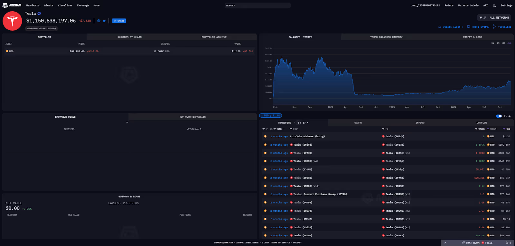The width and height of the screenshot is (515, 246).
Task: Click the Create Alert bell icon
Action: pyautogui.click(x=440, y=27)
